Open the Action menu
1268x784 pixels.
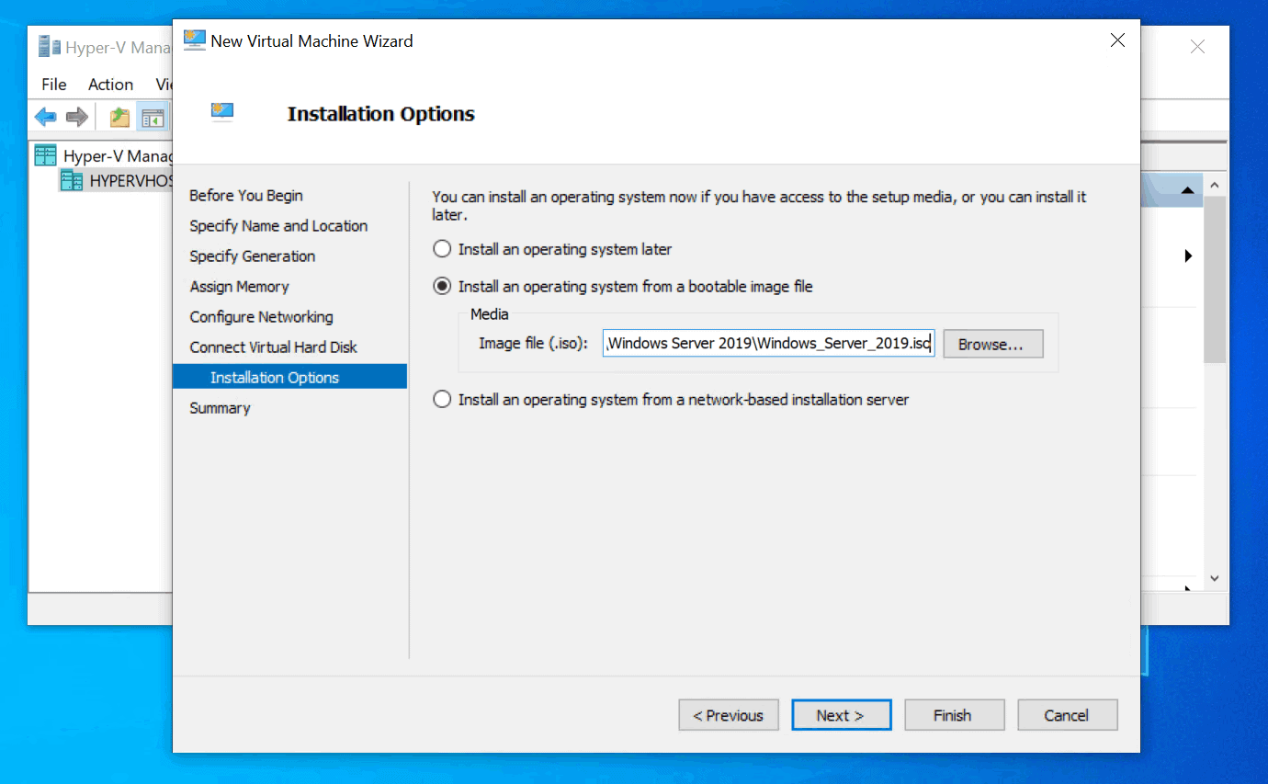tap(109, 84)
